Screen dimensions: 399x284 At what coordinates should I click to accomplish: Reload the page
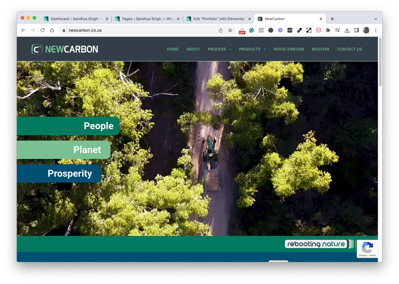pos(42,30)
